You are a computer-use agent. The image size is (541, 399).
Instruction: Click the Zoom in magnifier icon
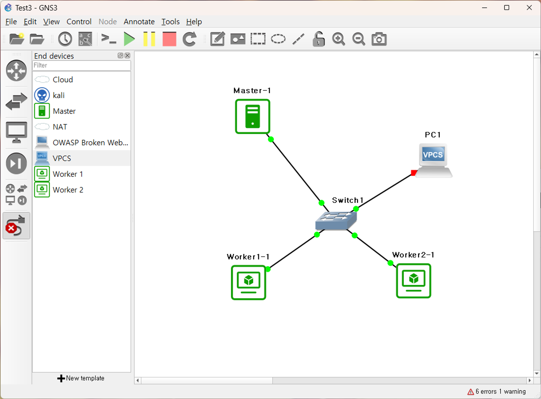tap(339, 39)
